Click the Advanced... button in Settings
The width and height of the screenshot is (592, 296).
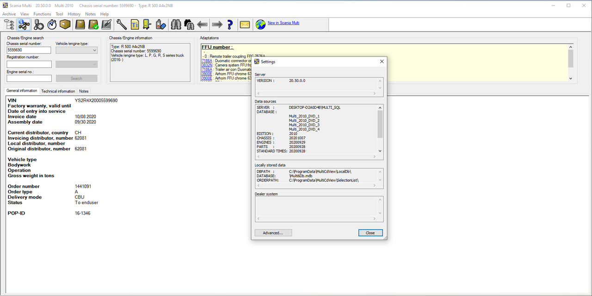click(273, 233)
